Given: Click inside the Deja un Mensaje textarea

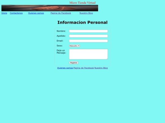Looking at the screenshot, I should click(88, 54).
